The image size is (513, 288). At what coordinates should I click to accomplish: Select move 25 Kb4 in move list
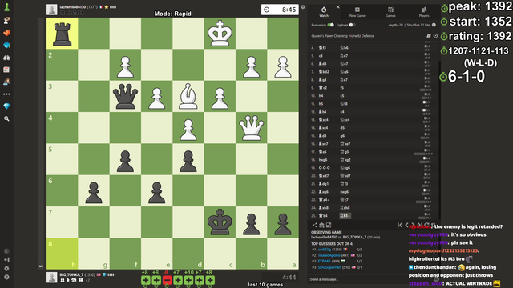[x=323, y=216]
